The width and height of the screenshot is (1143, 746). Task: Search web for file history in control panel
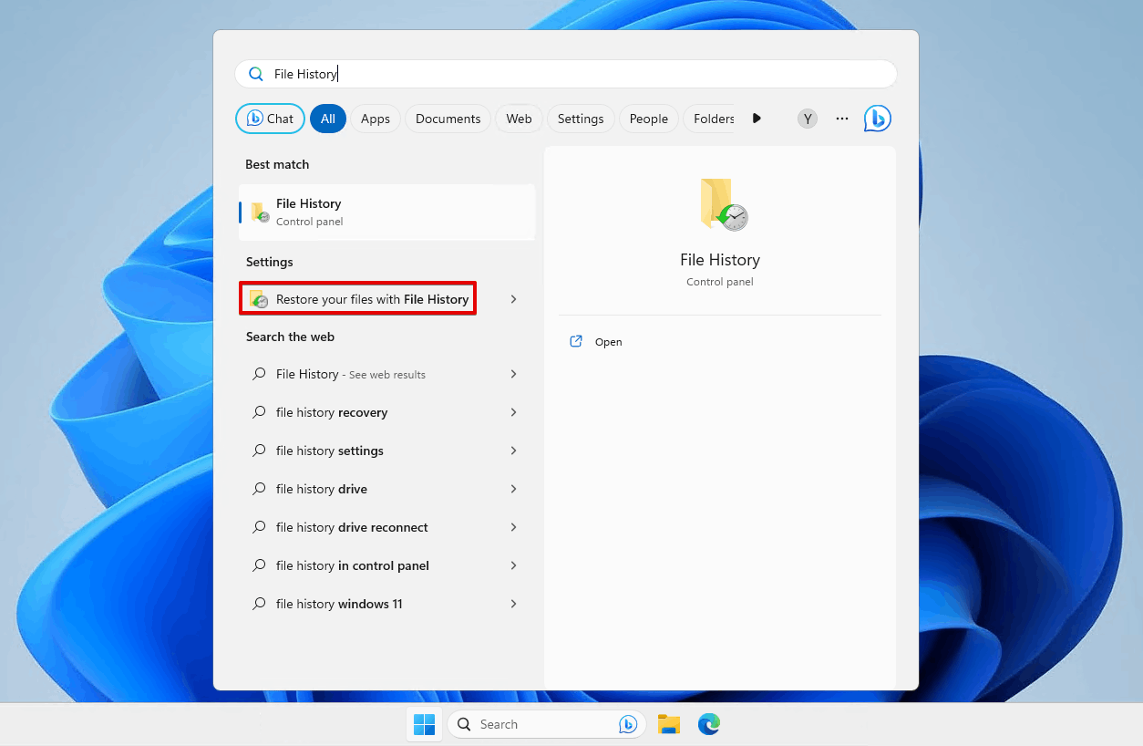(353, 565)
